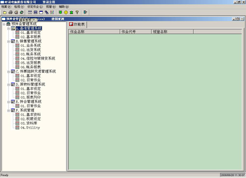Click the 视窗名称 column header

[172, 32]
